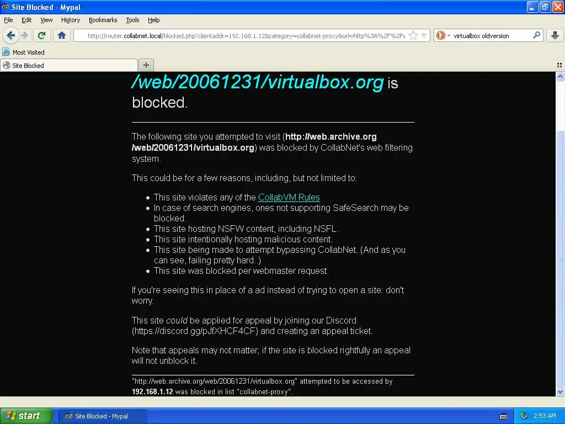The height and width of the screenshot is (424, 565).
Task: Select the Site Blocked tab
Action: coord(69,65)
